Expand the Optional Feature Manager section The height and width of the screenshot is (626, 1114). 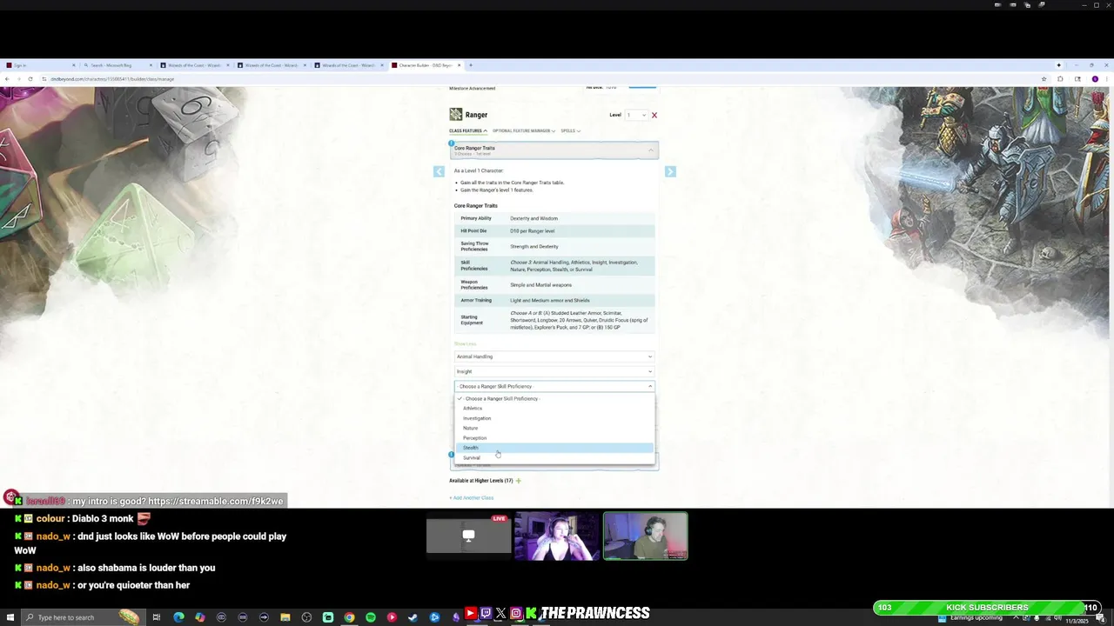click(x=524, y=130)
